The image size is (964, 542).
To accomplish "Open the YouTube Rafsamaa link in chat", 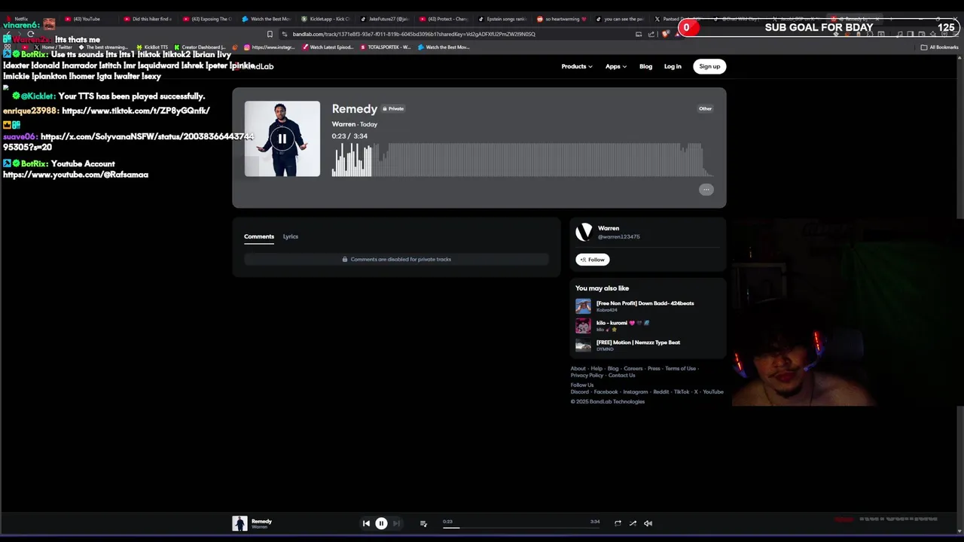I will [75, 175].
